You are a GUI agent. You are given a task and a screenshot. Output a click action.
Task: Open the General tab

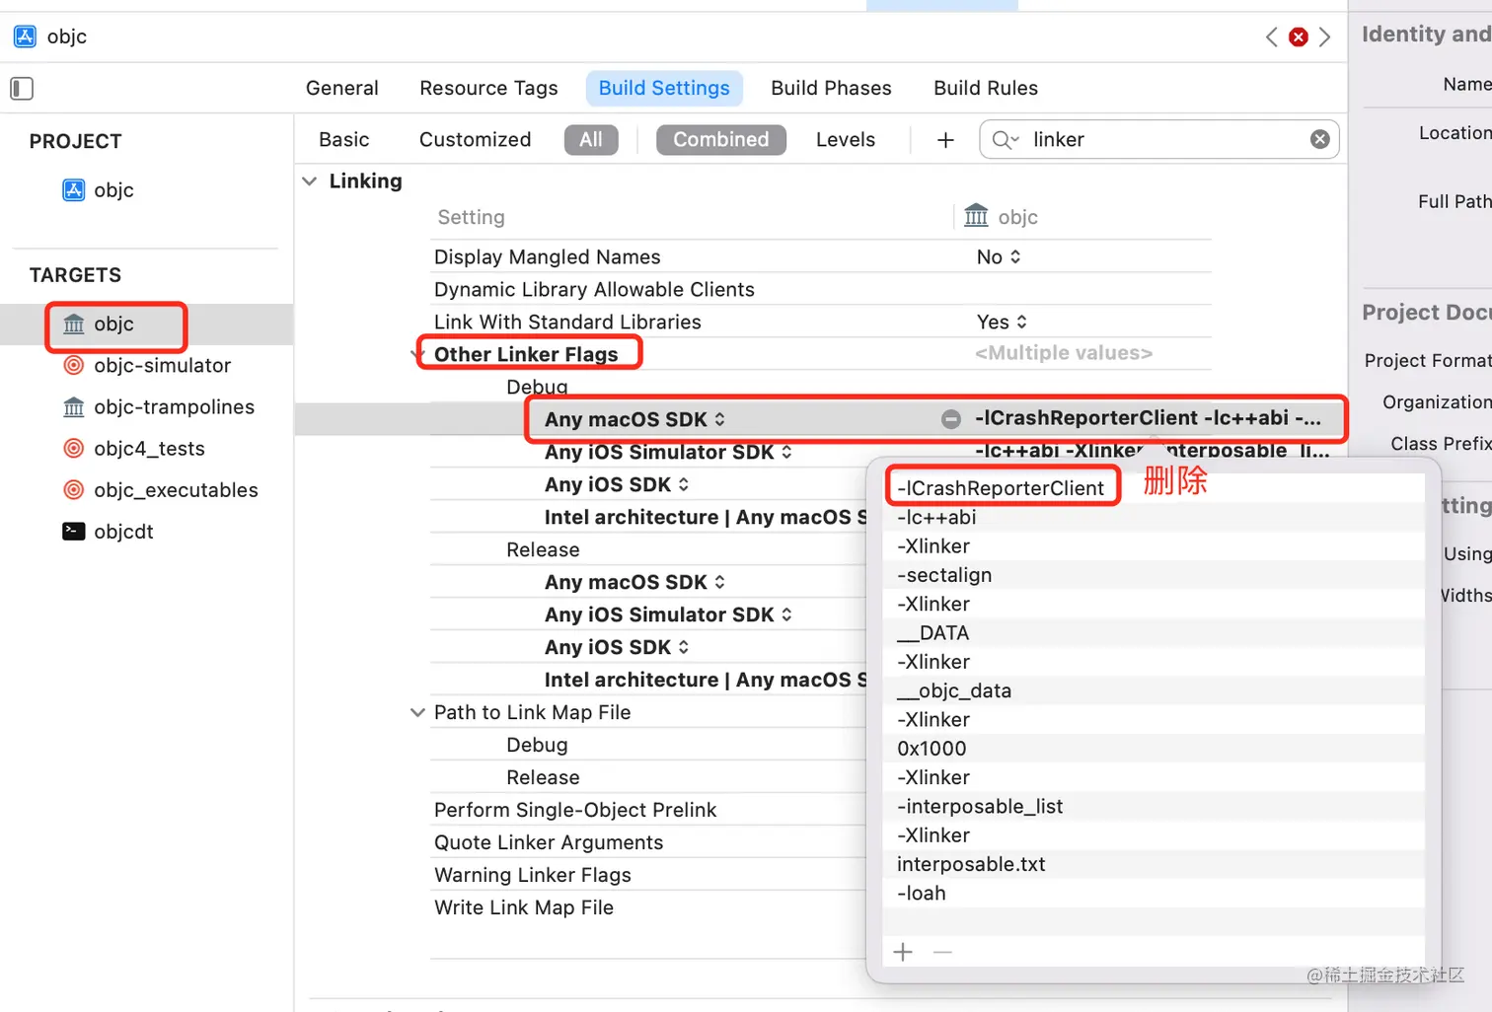342,88
